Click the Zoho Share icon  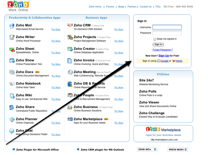[x=12, y=107]
